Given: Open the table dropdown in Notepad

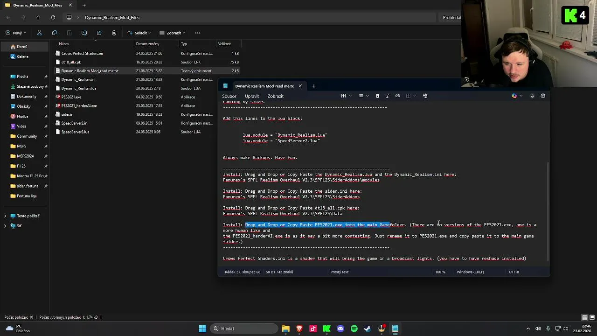Looking at the screenshot, I should click(410, 96).
